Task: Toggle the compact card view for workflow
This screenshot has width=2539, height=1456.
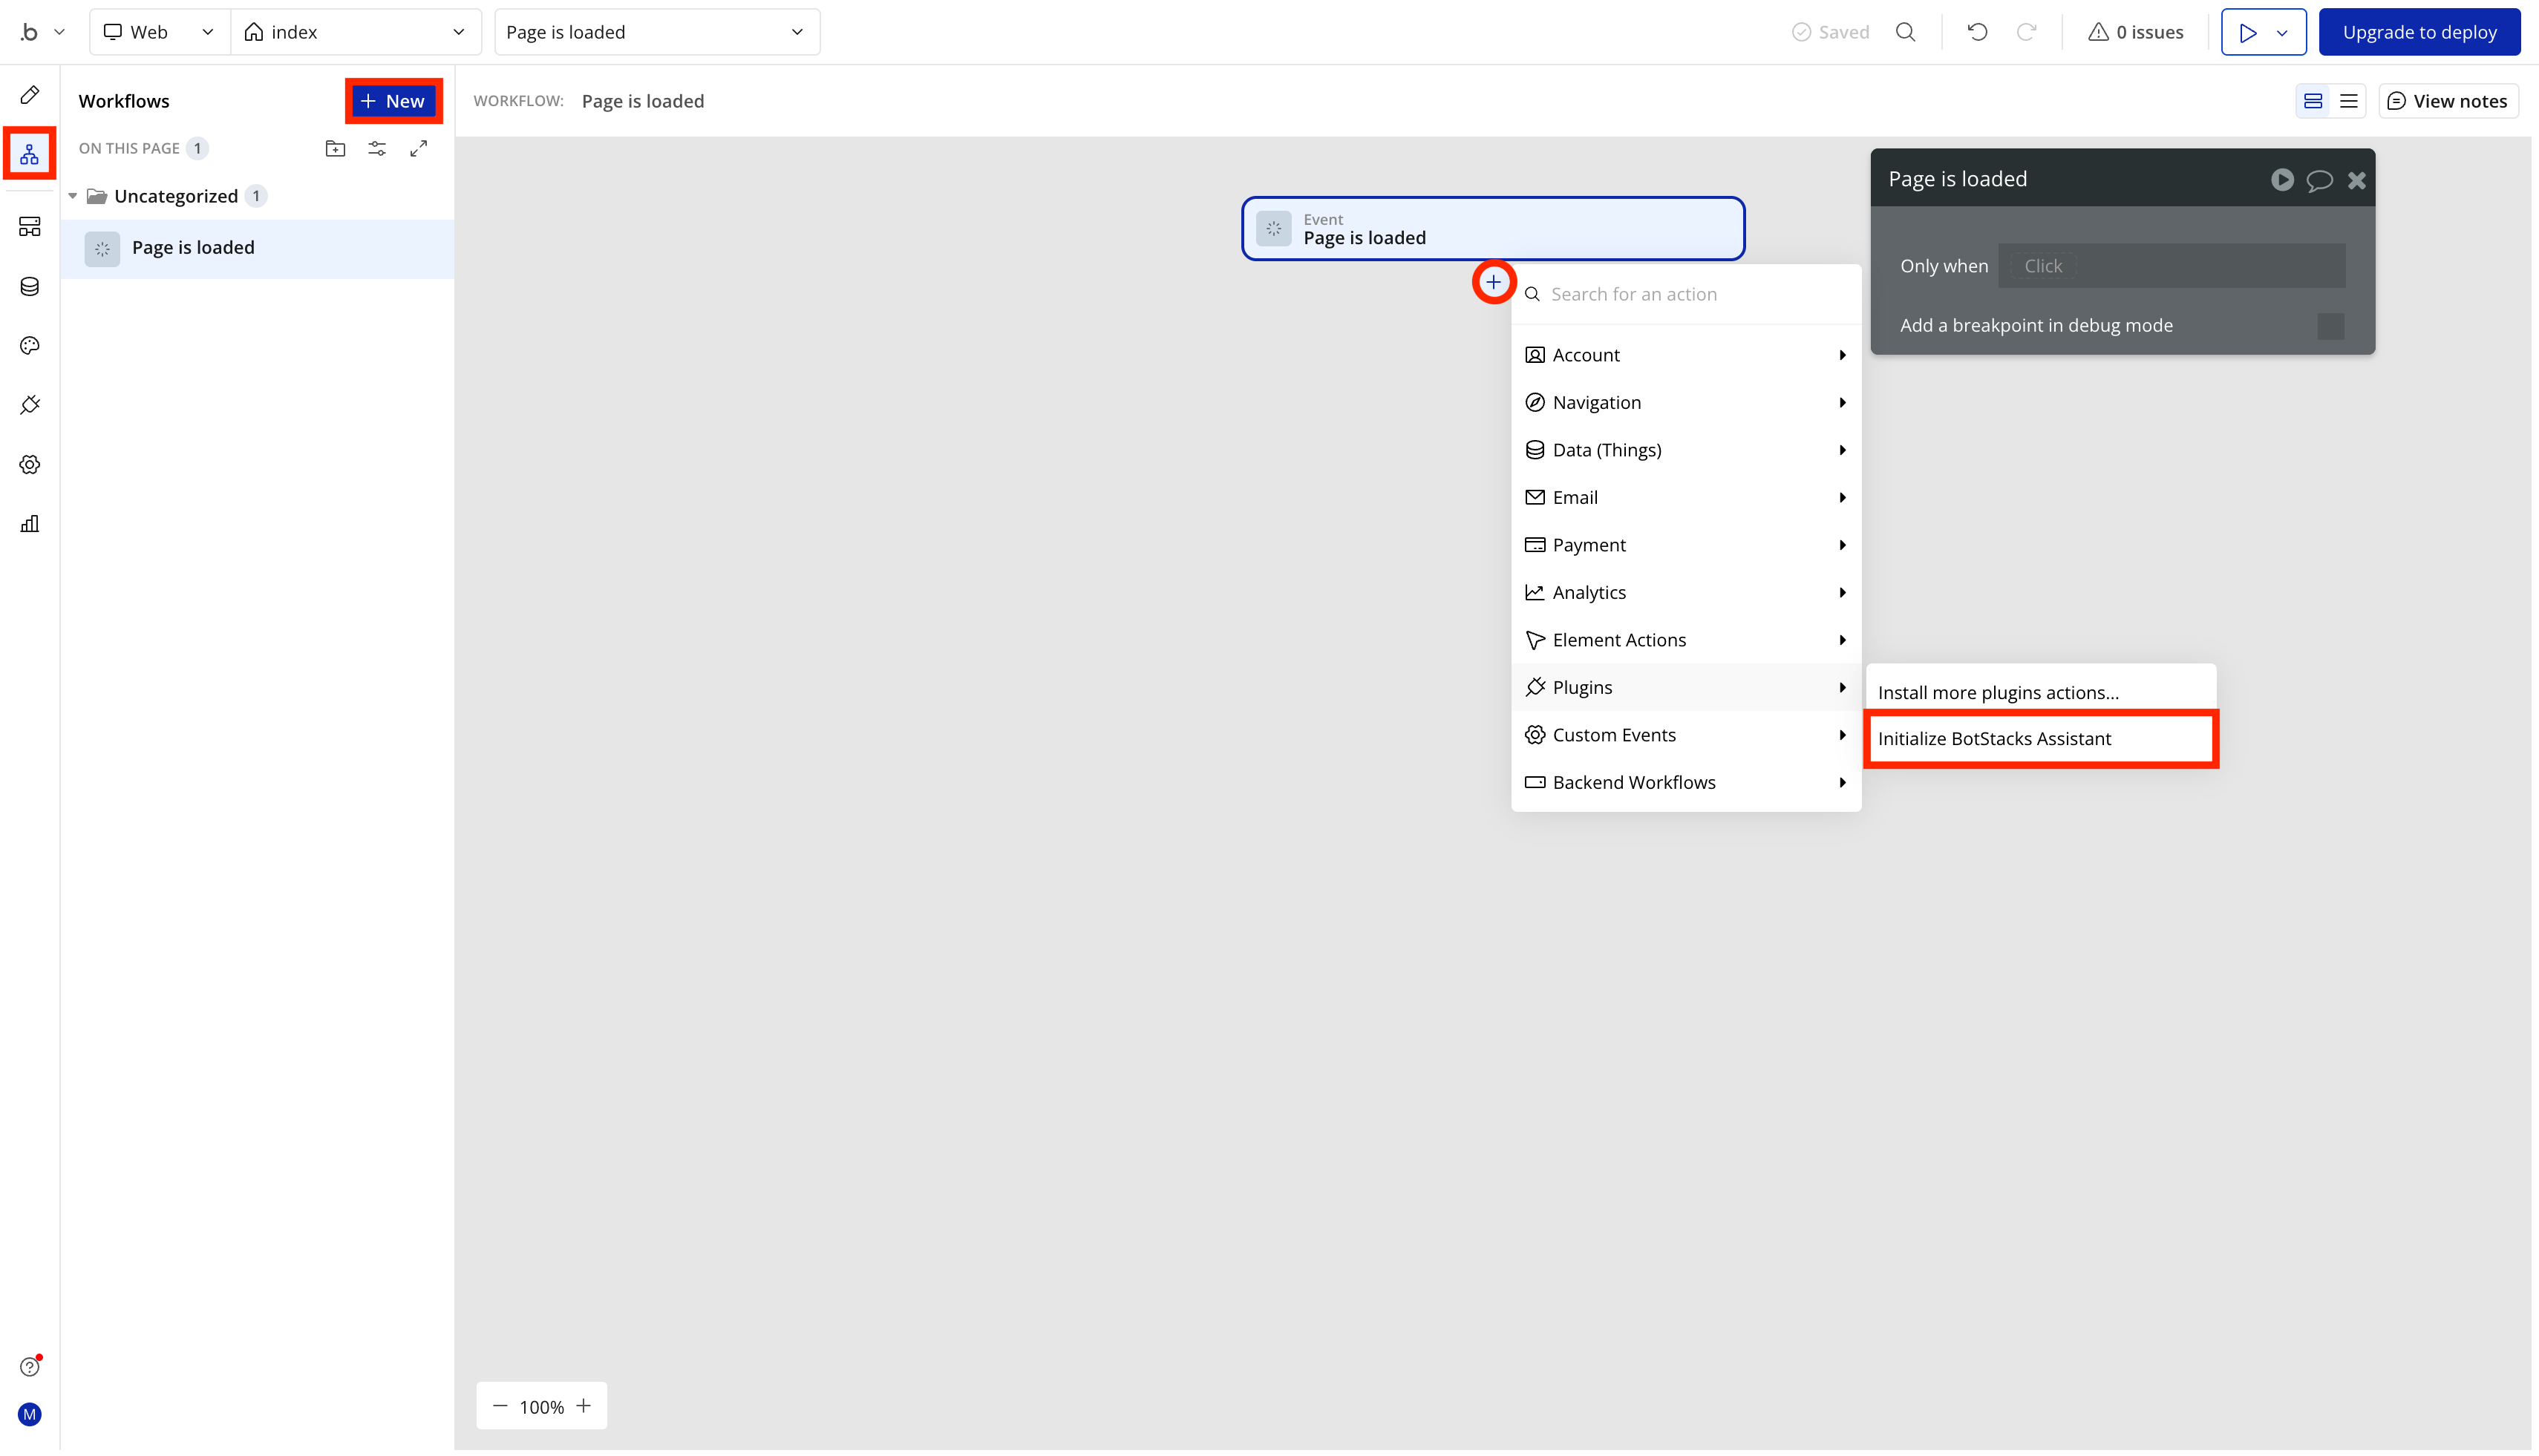Action: click(2313, 100)
